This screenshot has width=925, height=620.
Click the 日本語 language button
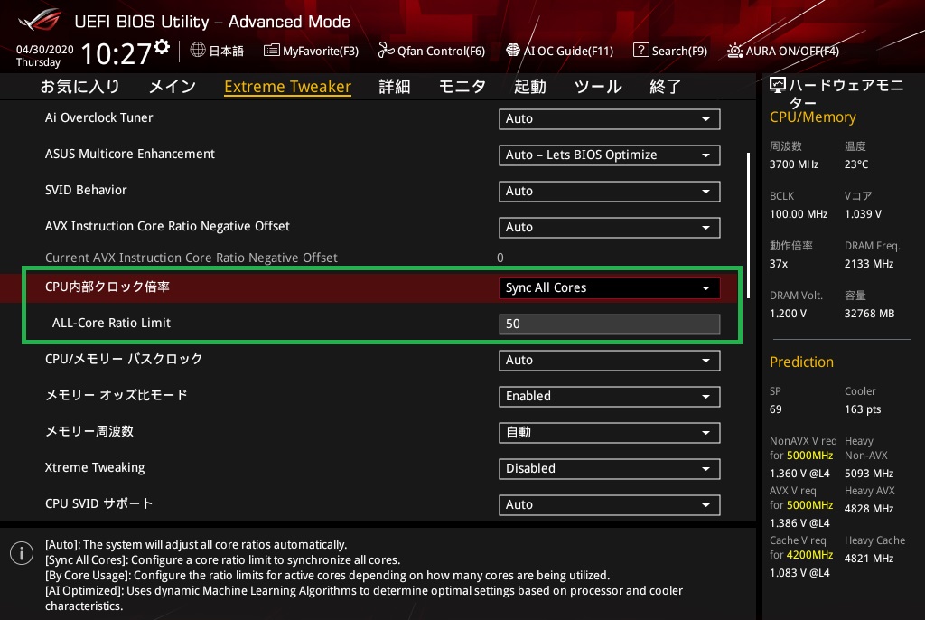pyautogui.click(x=227, y=51)
